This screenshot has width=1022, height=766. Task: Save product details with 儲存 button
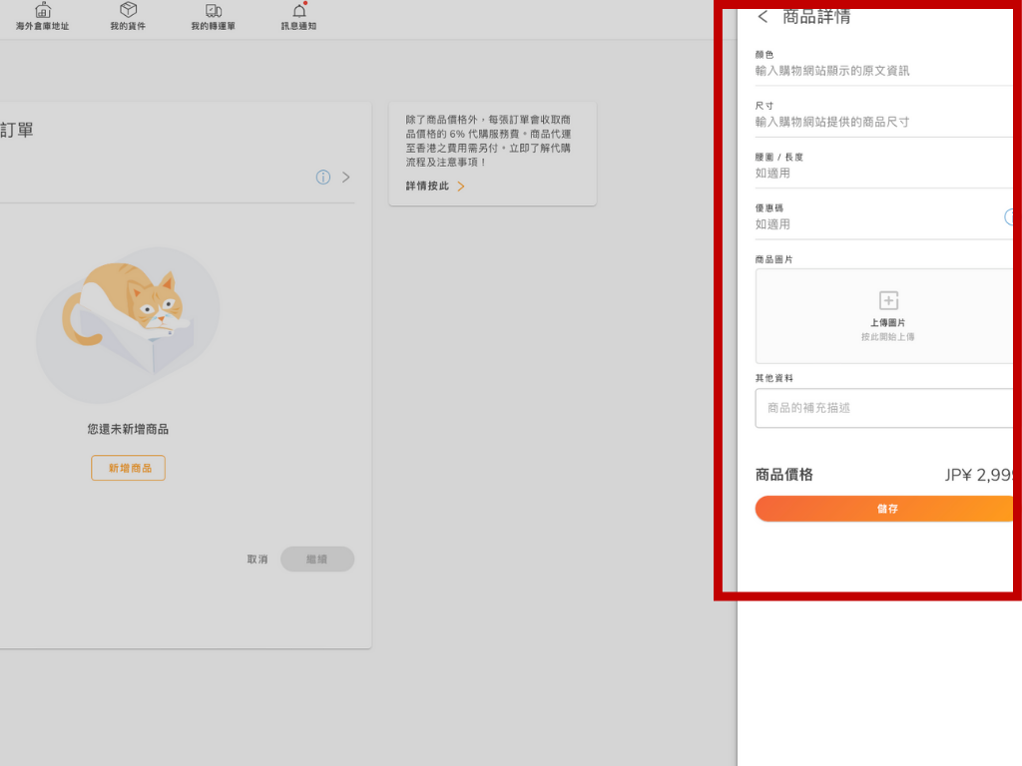pos(887,509)
